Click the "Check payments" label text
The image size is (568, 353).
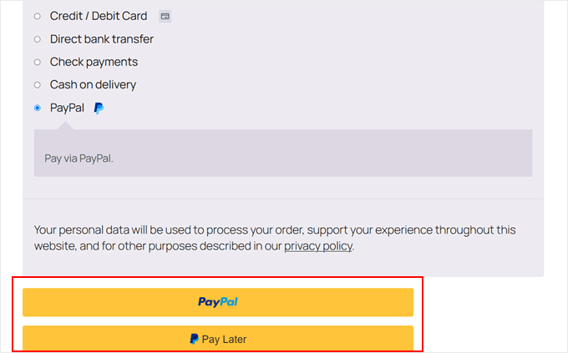pyautogui.click(x=94, y=62)
